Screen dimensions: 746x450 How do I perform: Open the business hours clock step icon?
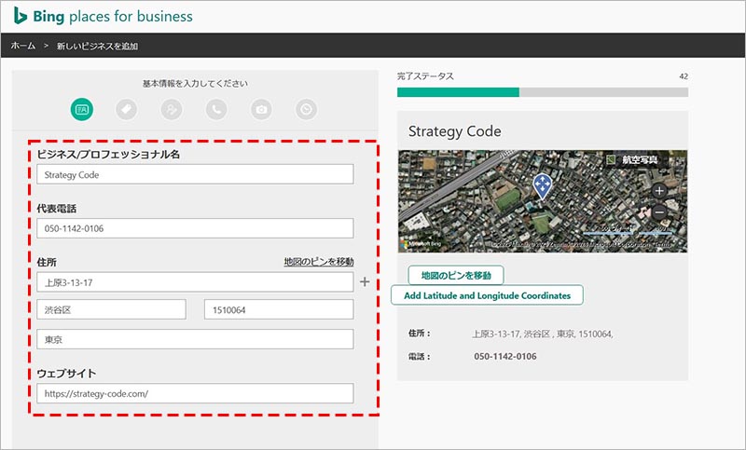(307, 110)
